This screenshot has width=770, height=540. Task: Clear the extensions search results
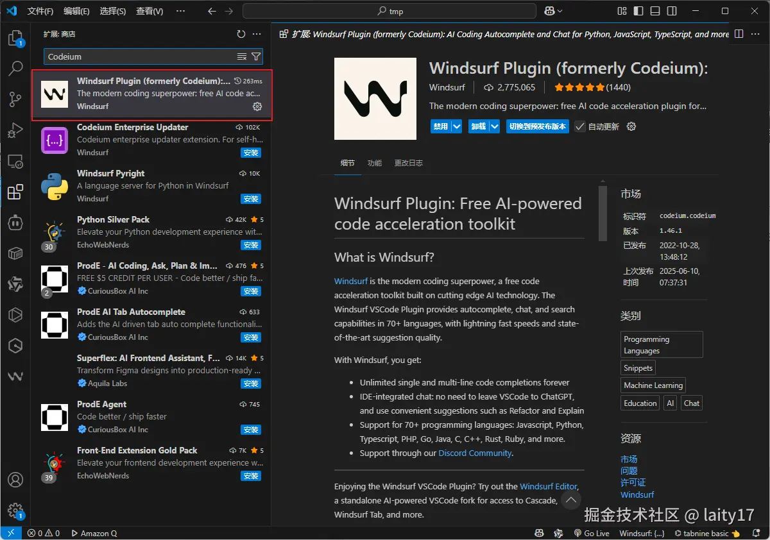[x=242, y=56]
